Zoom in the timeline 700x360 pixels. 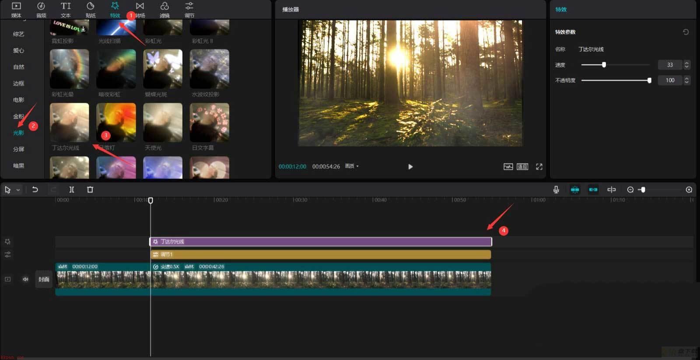click(x=689, y=190)
